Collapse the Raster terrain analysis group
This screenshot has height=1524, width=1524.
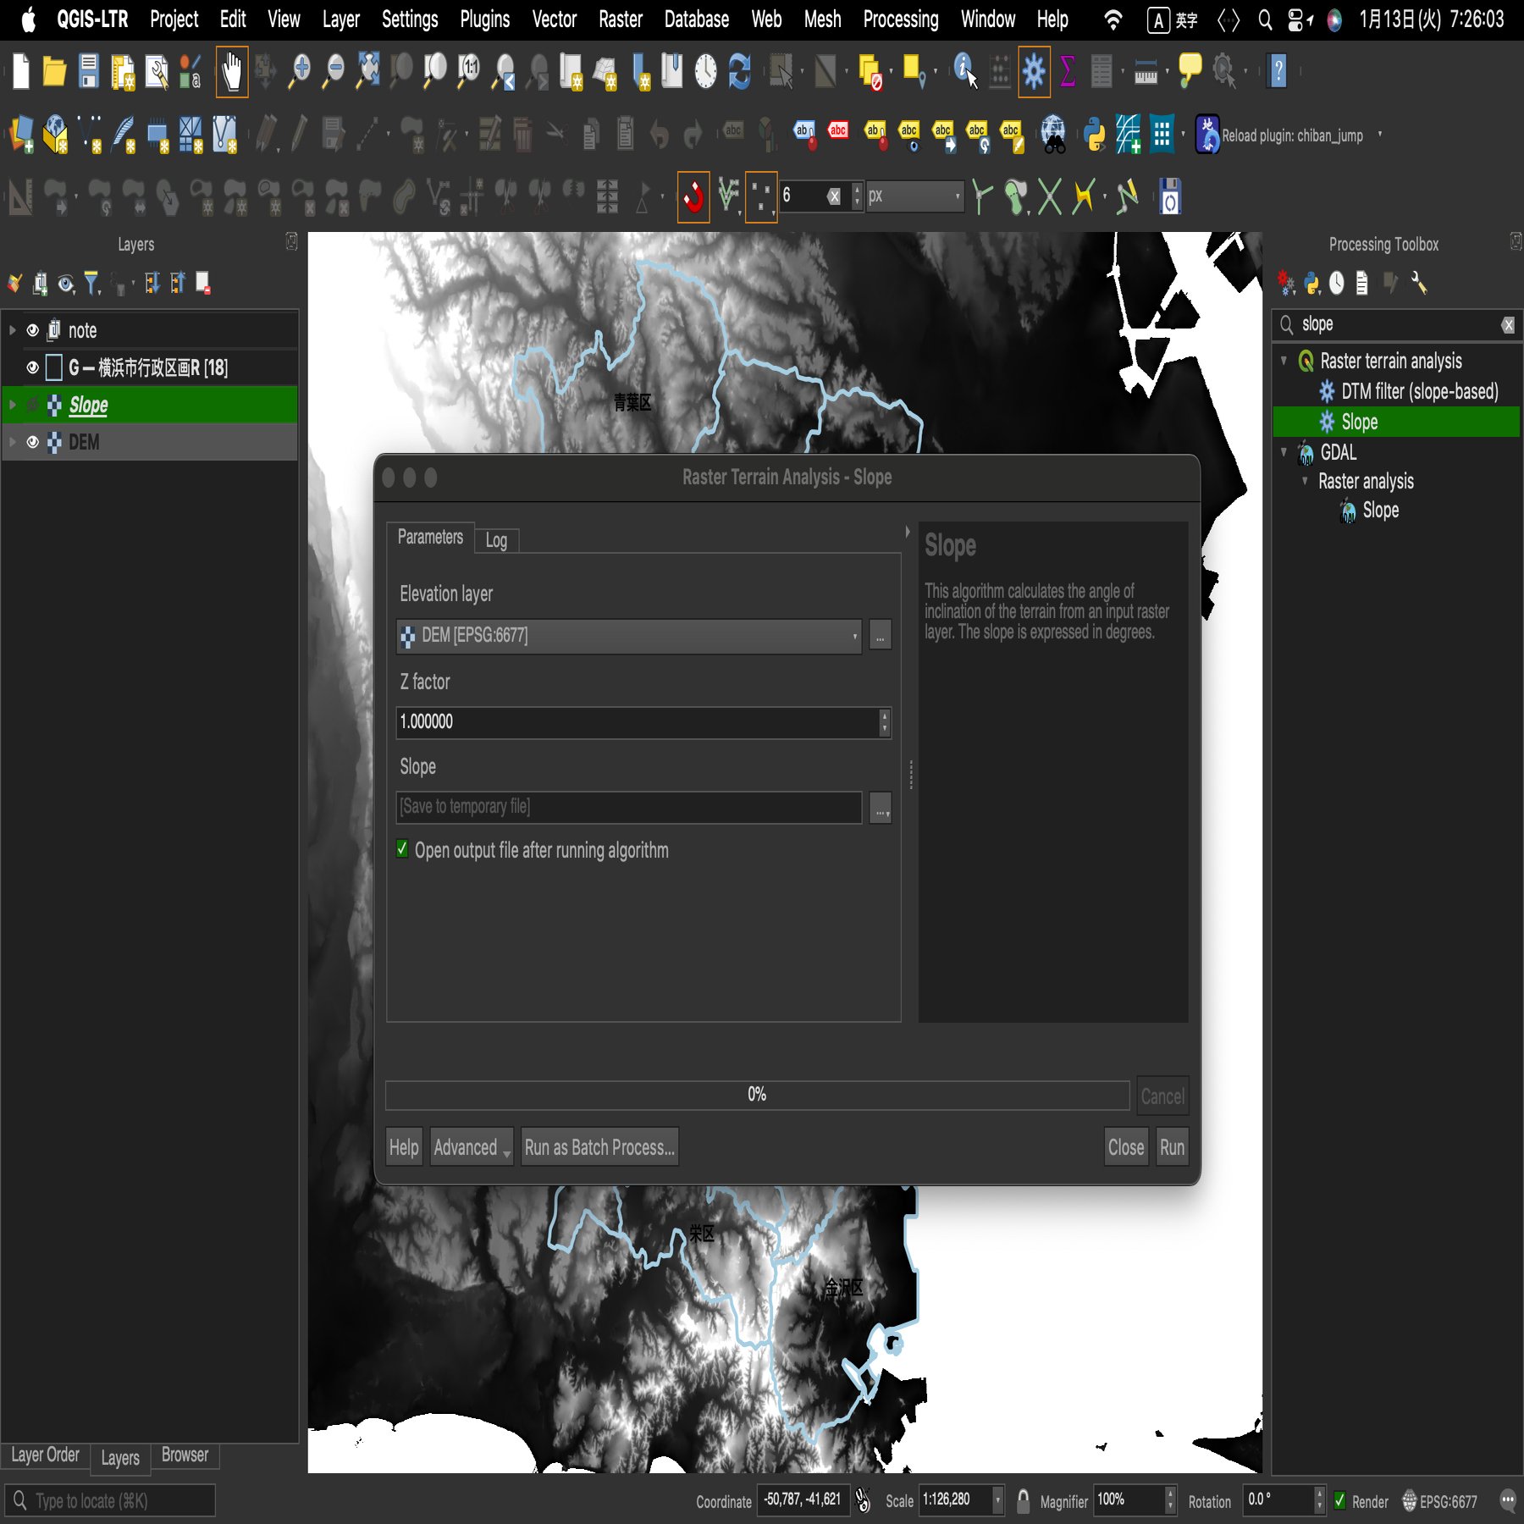(x=1284, y=361)
